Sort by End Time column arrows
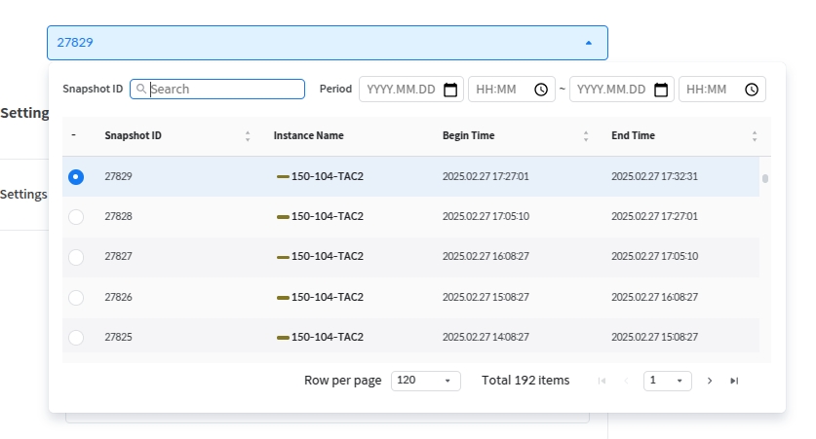Image resolution: width=816 pixels, height=439 pixels. pos(755,136)
